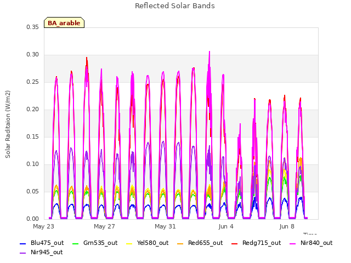Click the purple Nir945_out color marker
Viewport: 351px width, 263px height.
[23, 253]
